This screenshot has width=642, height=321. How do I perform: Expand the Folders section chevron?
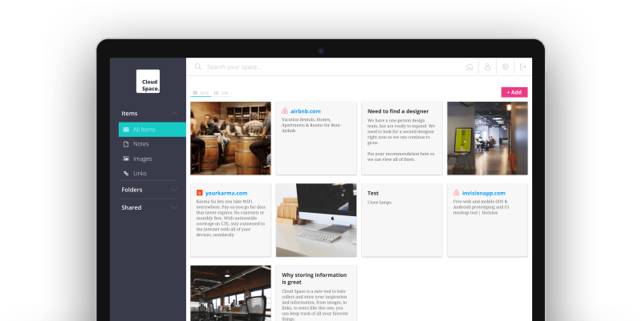click(174, 190)
